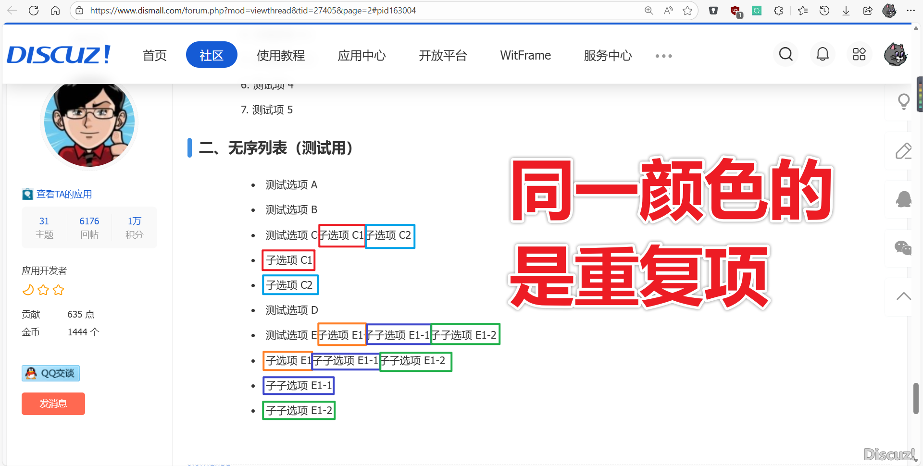
Task: Toggle the lightbulb night-mode icon in sidebar
Action: [904, 101]
